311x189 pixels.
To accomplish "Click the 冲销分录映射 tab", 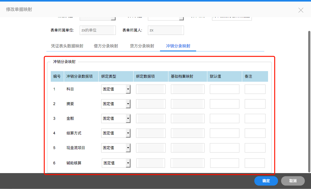I will (x=178, y=46).
